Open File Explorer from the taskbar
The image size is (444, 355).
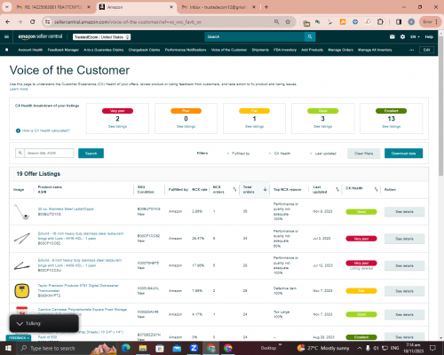click(143, 348)
